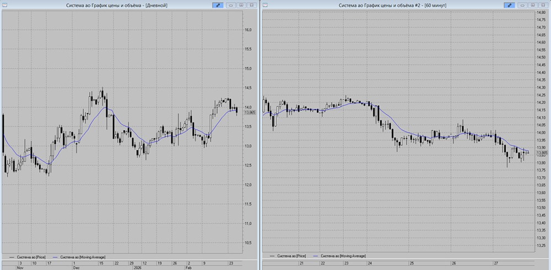
Task: Click the 'Nov' month label on daily time axis
Action: [21, 268]
